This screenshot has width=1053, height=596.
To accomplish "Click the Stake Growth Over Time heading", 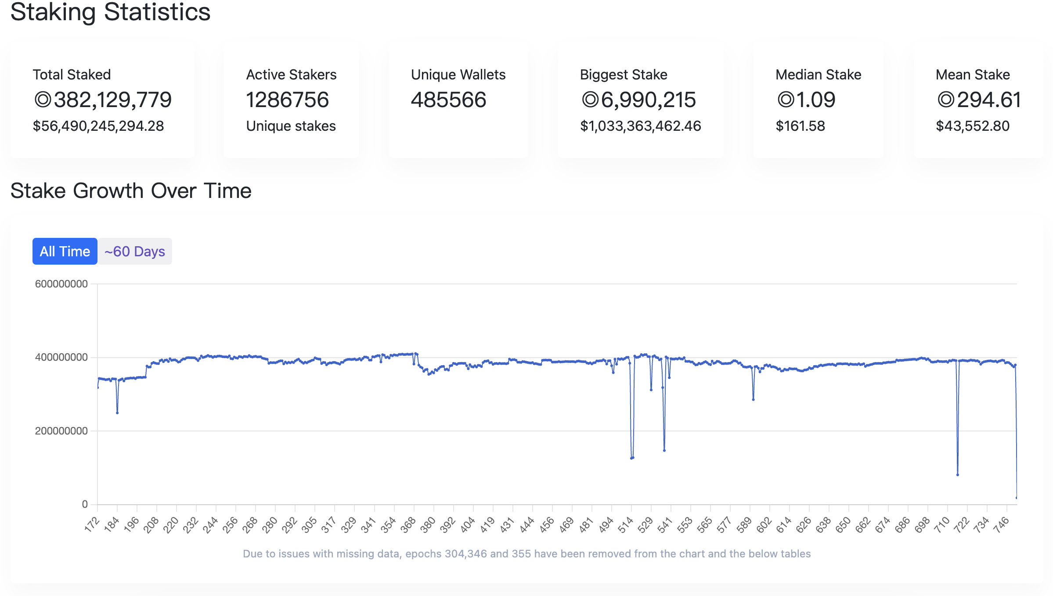I will pyautogui.click(x=131, y=191).
